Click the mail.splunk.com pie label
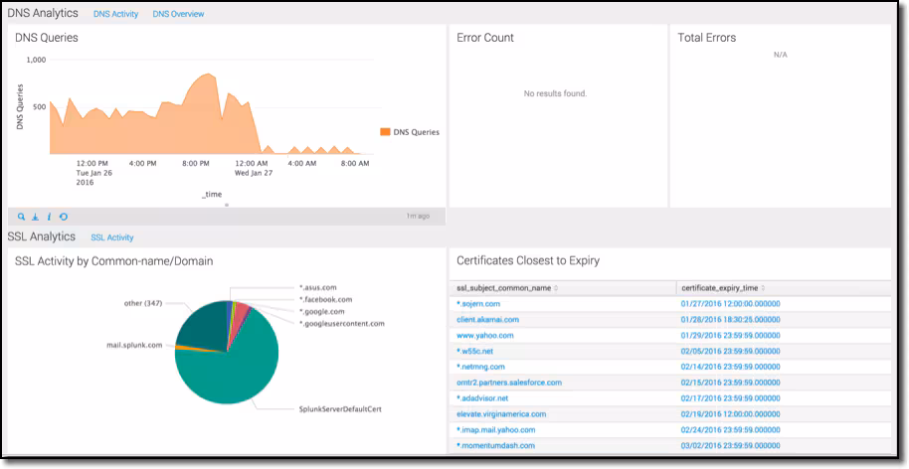This screenshot has width=909, height=469. coord(136,345)
